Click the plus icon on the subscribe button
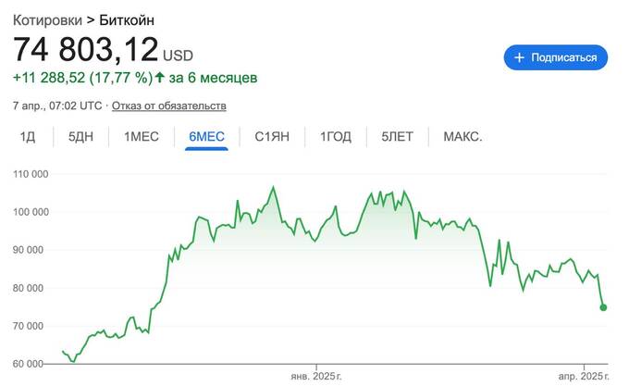 tap(519, 57)
